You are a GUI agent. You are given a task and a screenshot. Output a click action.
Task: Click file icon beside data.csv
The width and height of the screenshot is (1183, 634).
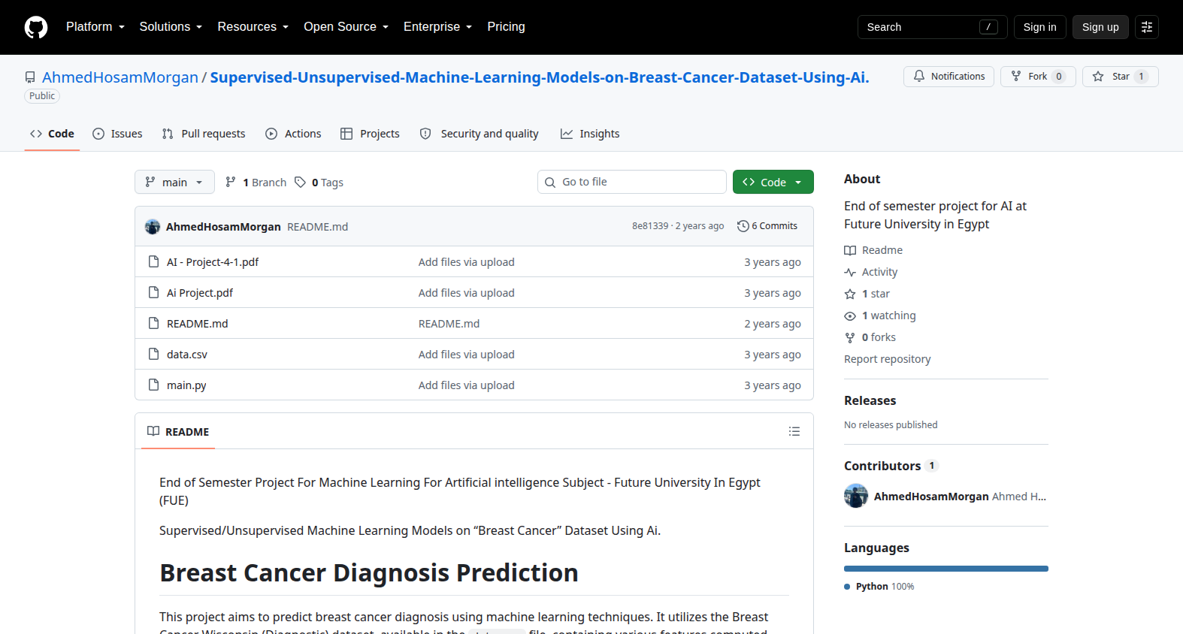[x=153, y=354]
